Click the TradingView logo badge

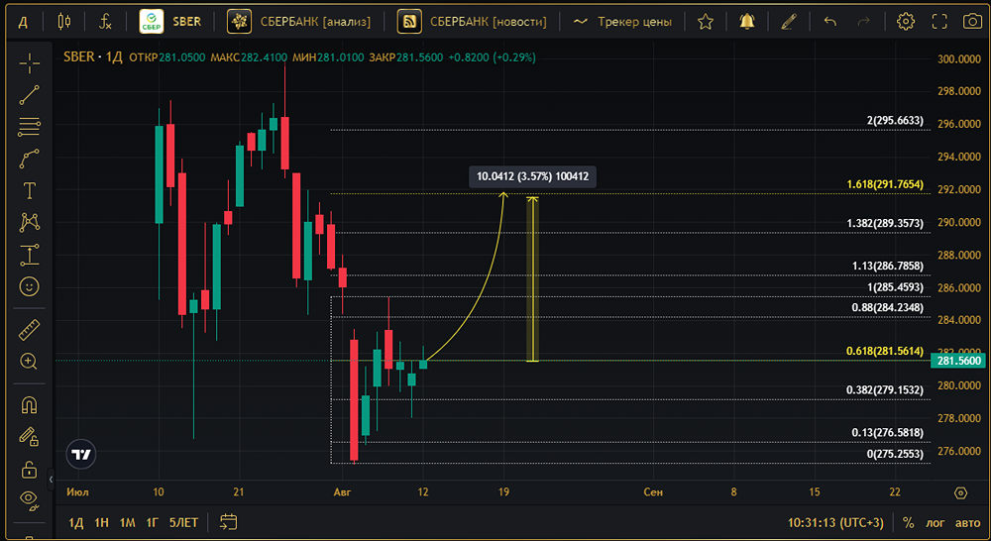(x=81, y=455)
